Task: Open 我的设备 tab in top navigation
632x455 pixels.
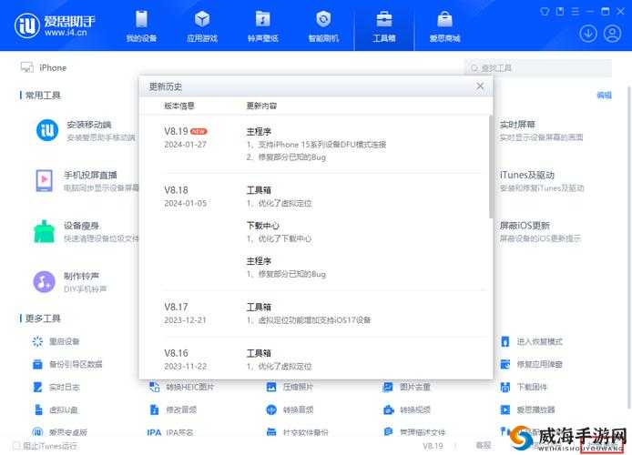Action: 141,26
